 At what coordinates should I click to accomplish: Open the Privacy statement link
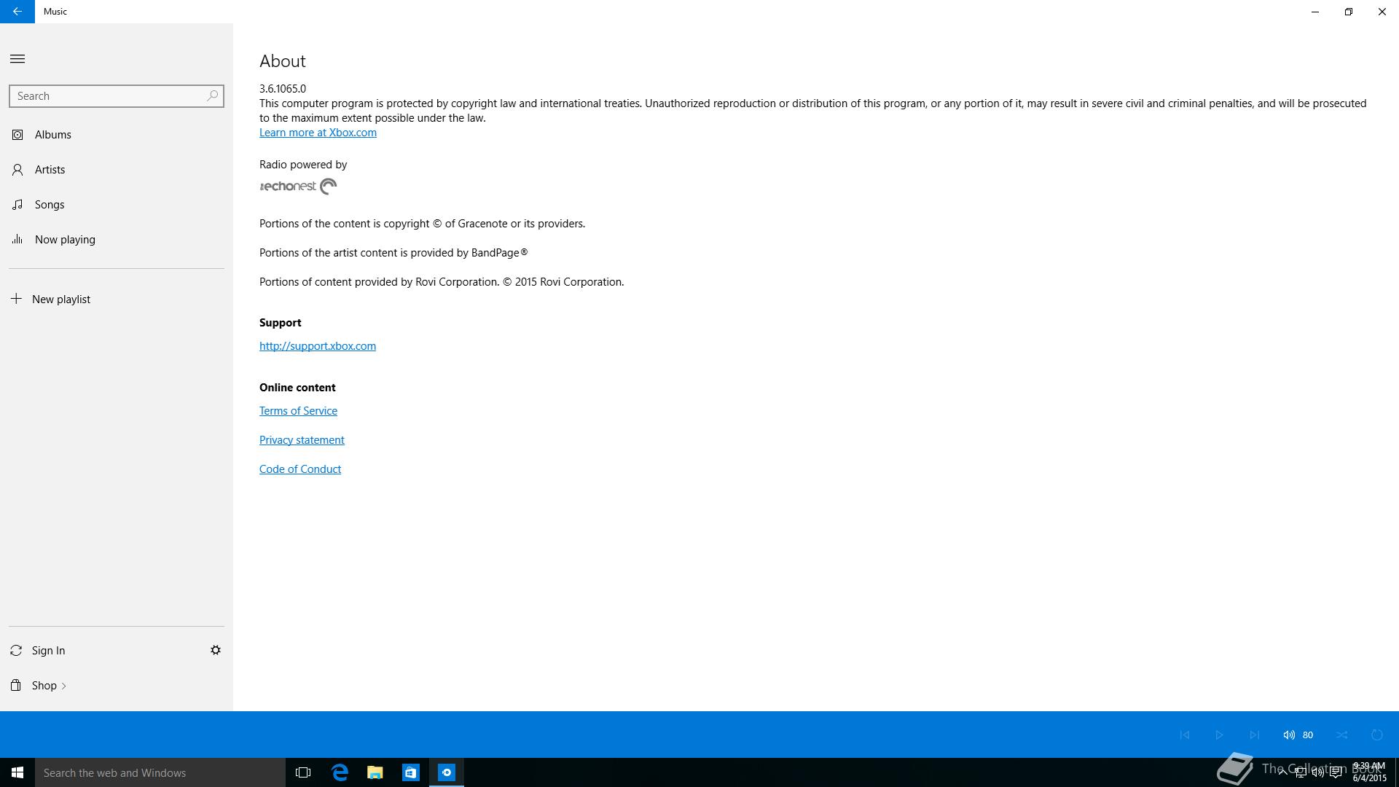[x=302, y=440]
